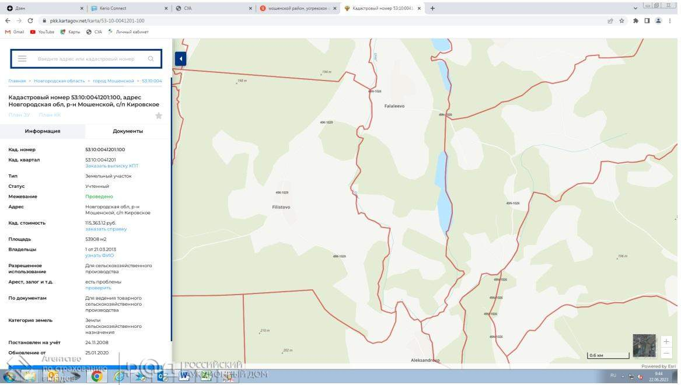Open Chrome three-dot menu
Image resolution: width=681 pixels, height=385 pixels.
point(670,20)
